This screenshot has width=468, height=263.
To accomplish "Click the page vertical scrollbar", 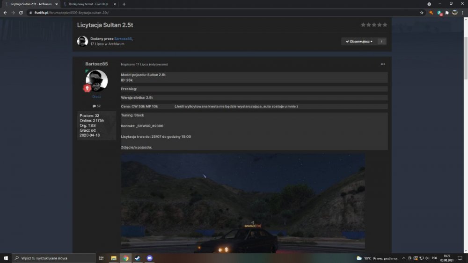I will 466,58.
